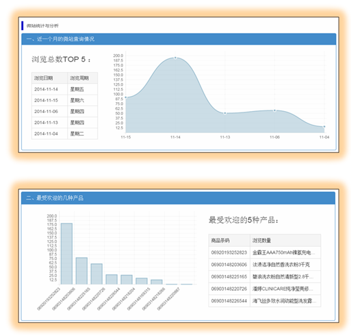Screen dimensions: 351x336
Task: Click the 最受欢迎的几种产品 panel header
Action: pyautogui.click(x=178, y=198)
